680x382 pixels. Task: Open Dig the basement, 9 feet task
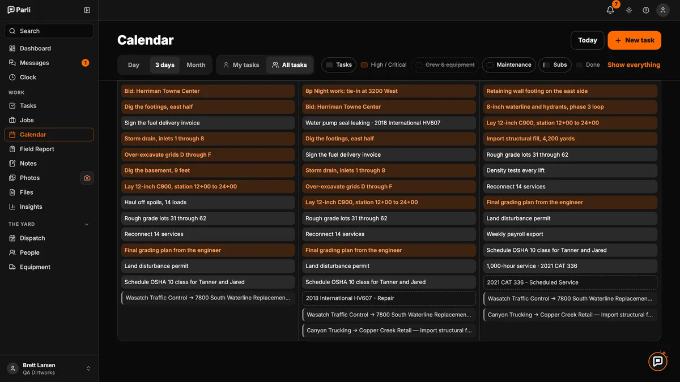coord(208,170)
